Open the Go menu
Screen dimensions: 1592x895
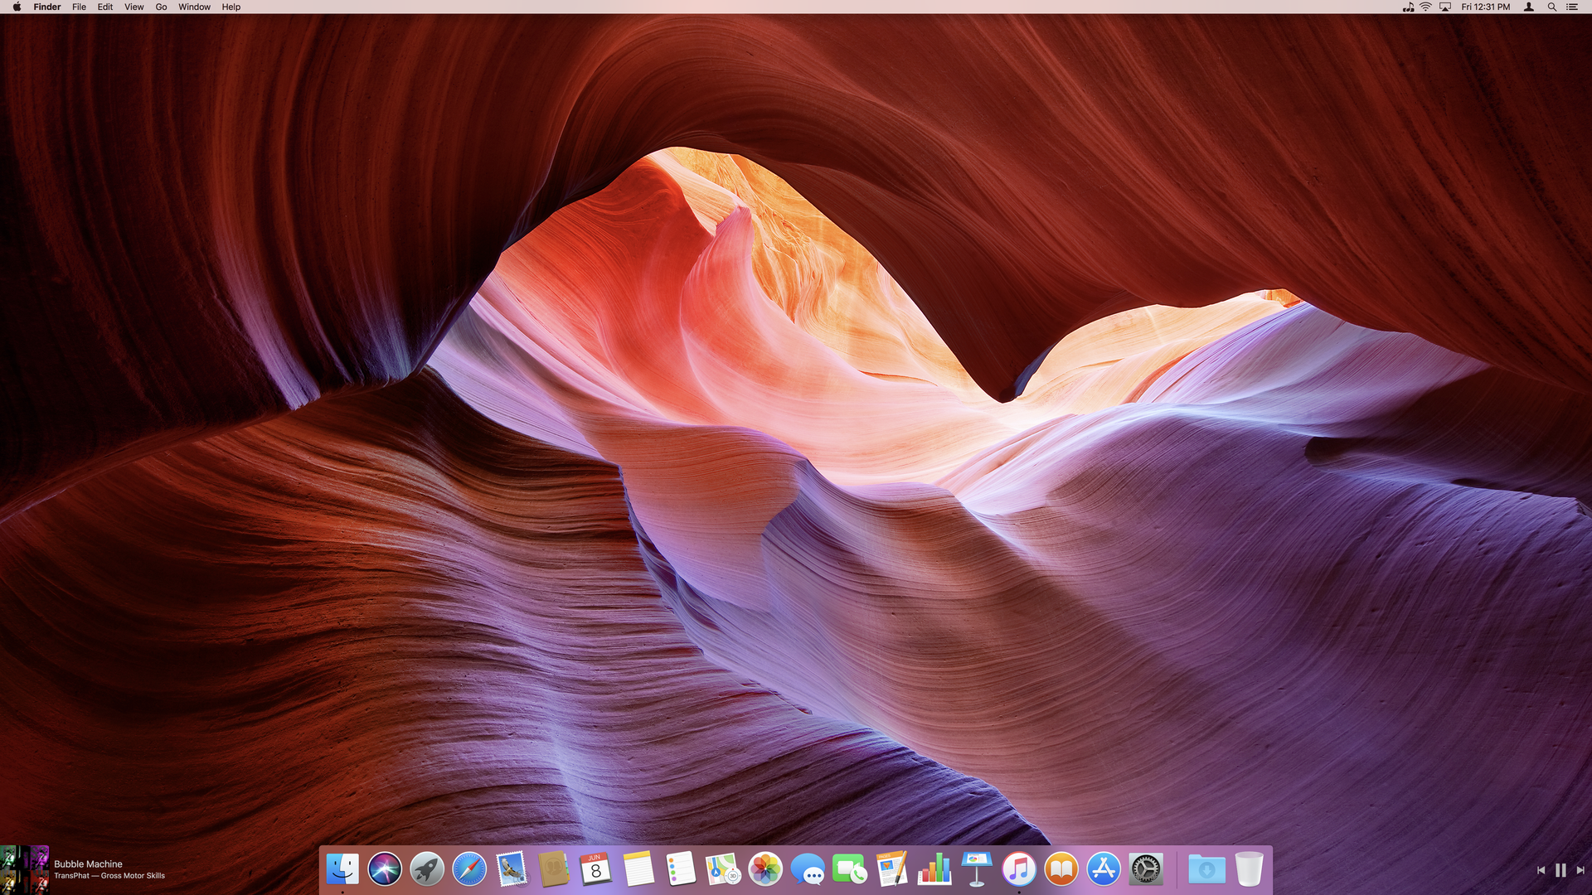(161, 7)
